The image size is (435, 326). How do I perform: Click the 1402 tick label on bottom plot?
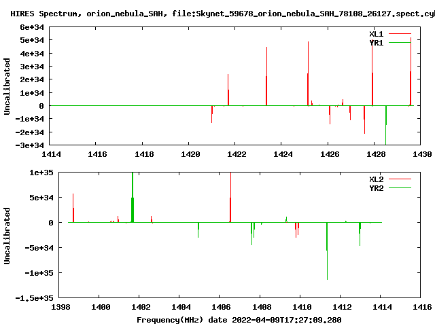point(141,307)
